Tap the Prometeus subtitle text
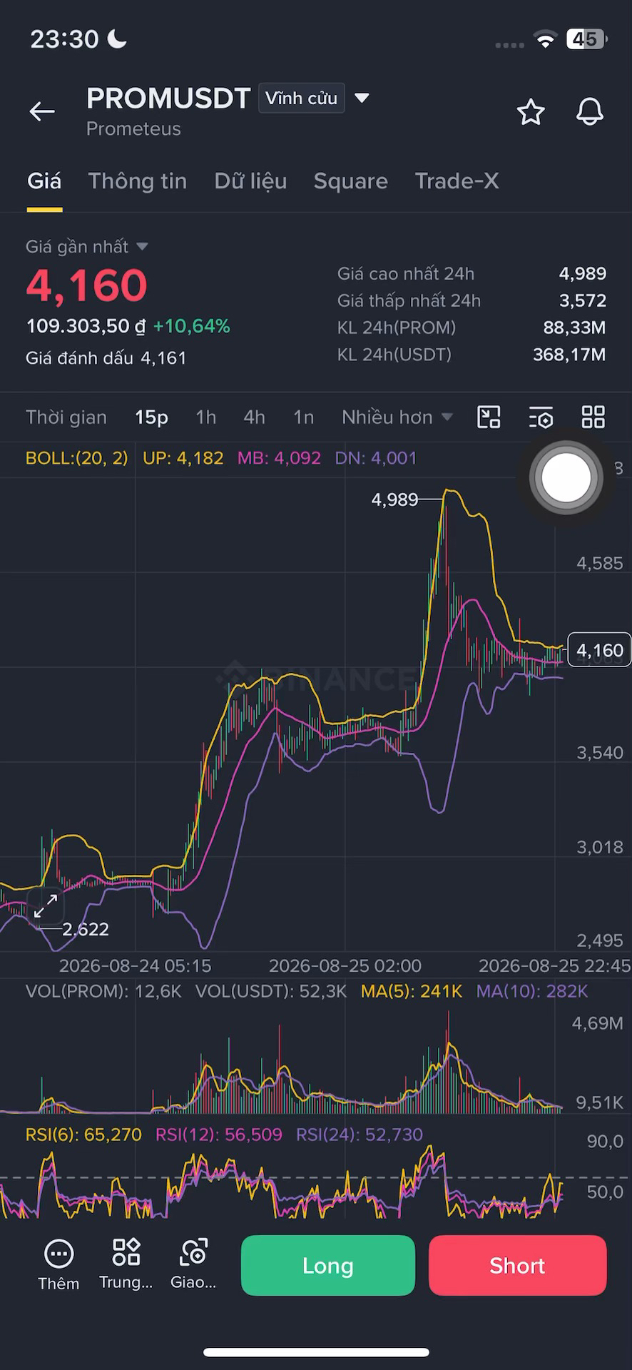This screenshot has height=1370, width=632. (133, 129)
